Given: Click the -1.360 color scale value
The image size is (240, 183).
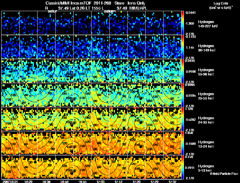Looking at the screenshot, I should coord(190,23).
